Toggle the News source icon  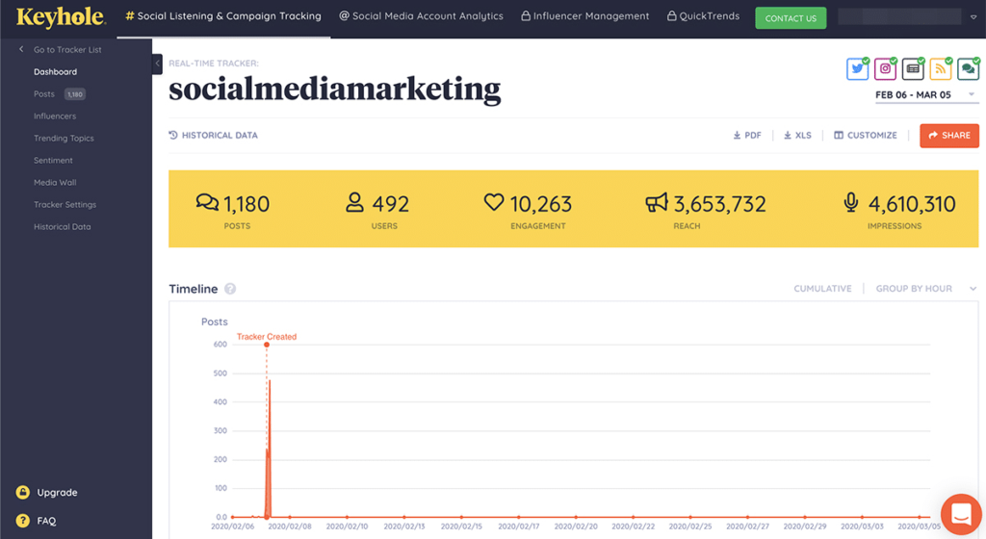point(913,69)
